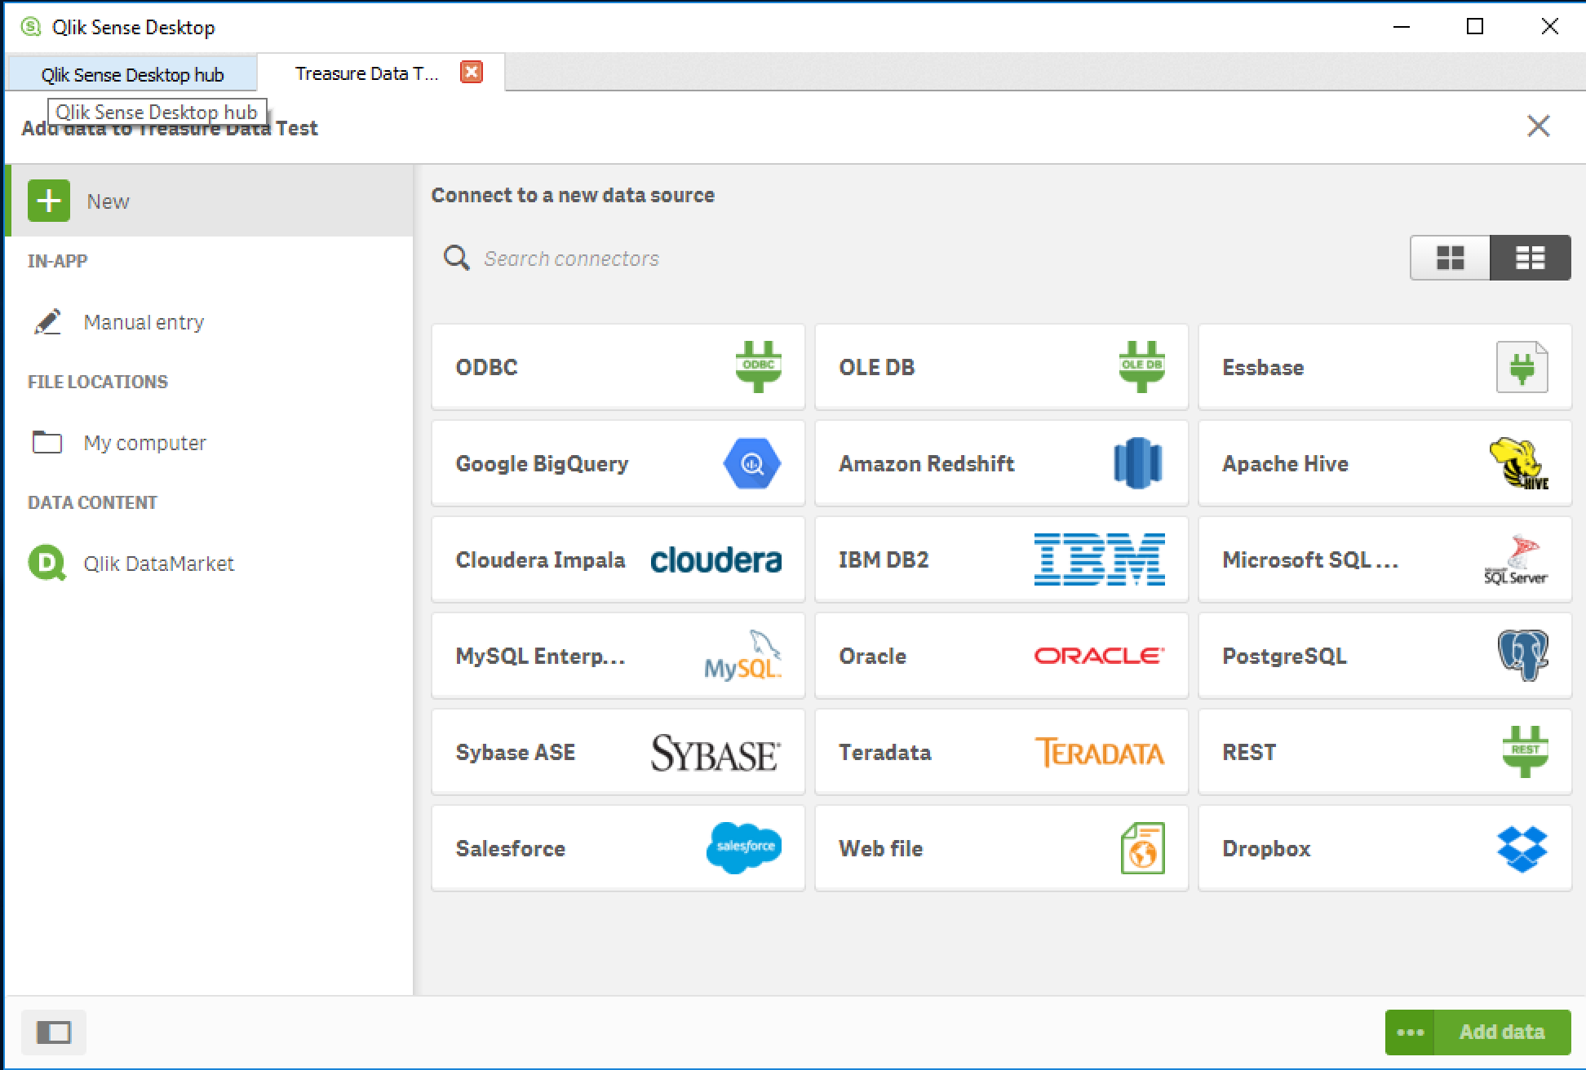Open the Qlik DataMarket content
The image size is (1586, 1070).
[x=158, y=563]
